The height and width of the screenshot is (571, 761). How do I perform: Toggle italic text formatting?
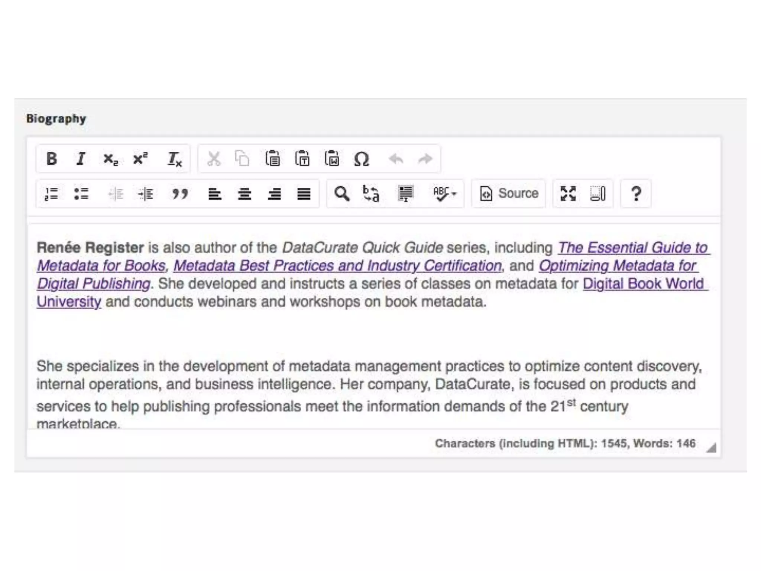[x=81, y=159]
